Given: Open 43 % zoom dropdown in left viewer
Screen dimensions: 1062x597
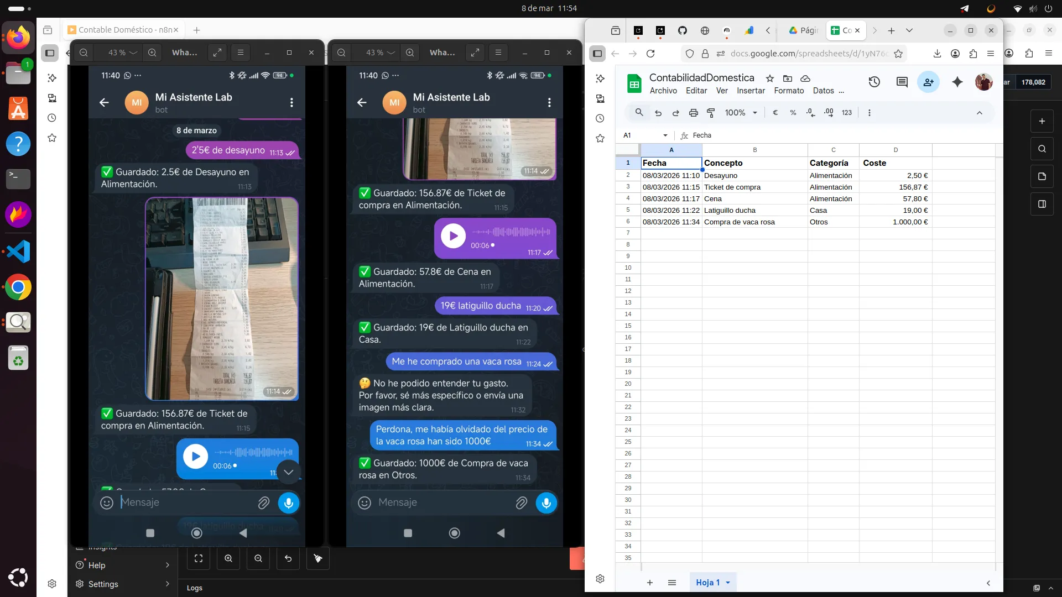Looking at the screenshot, I should (x=123, y=53).
